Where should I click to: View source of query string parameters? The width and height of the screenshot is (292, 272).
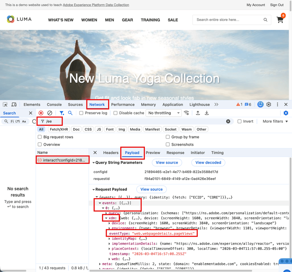point(167,163)
